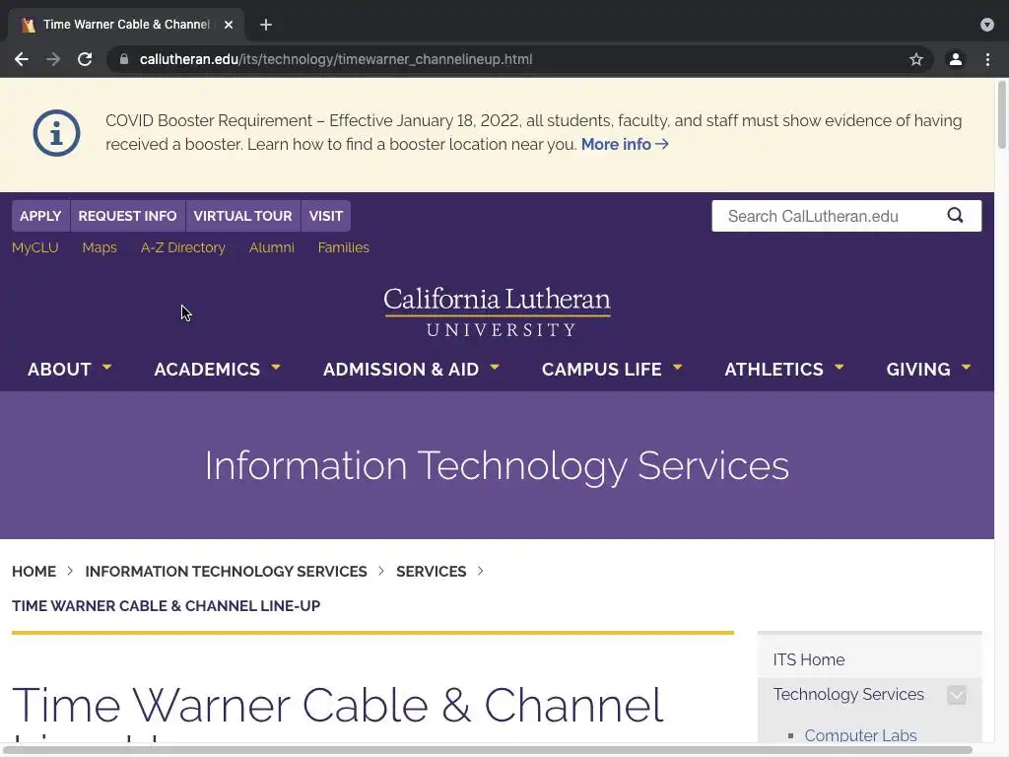Close the Time Warner Cable tab
Screen dimensions: 1009x757
[229, 25]
